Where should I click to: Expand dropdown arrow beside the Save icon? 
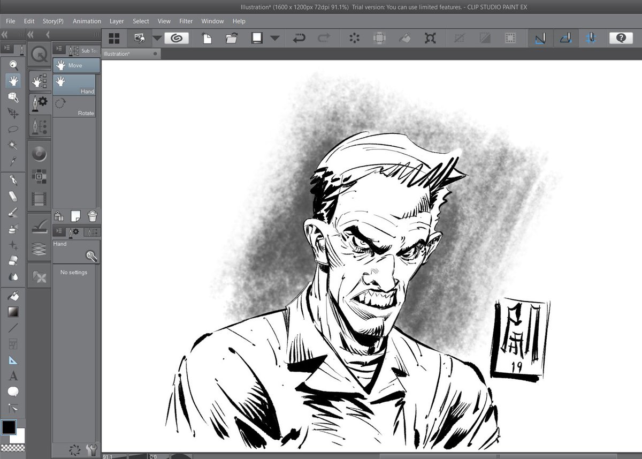[x=274, y=38]
